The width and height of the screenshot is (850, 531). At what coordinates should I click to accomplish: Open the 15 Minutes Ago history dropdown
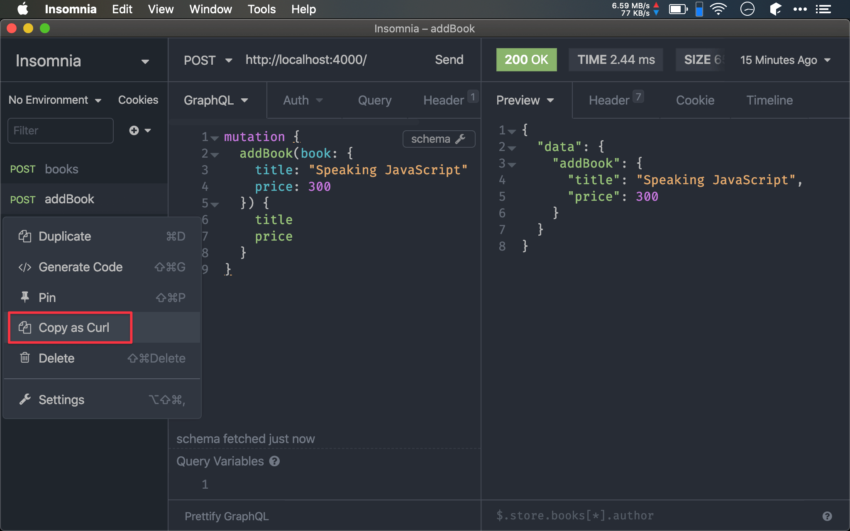[785, 60]
